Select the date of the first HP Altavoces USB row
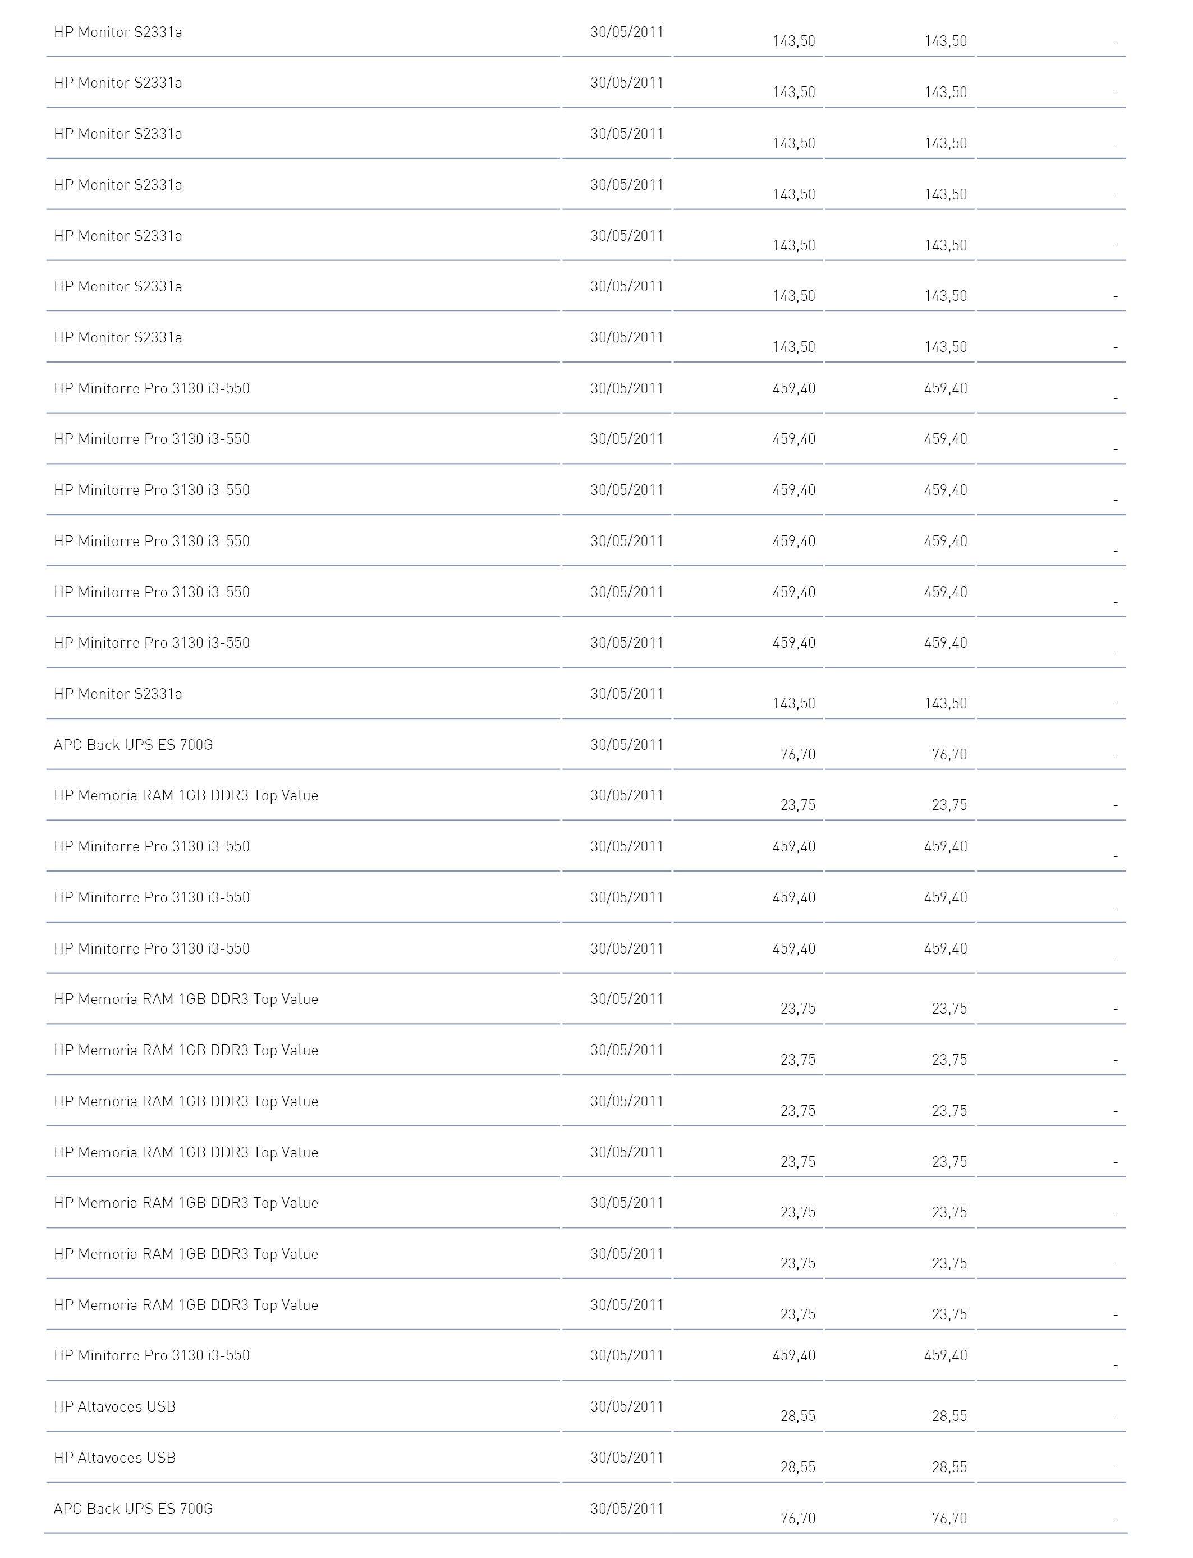This screenshot has width=1193, height=1558. click(x=626, y=1406)
